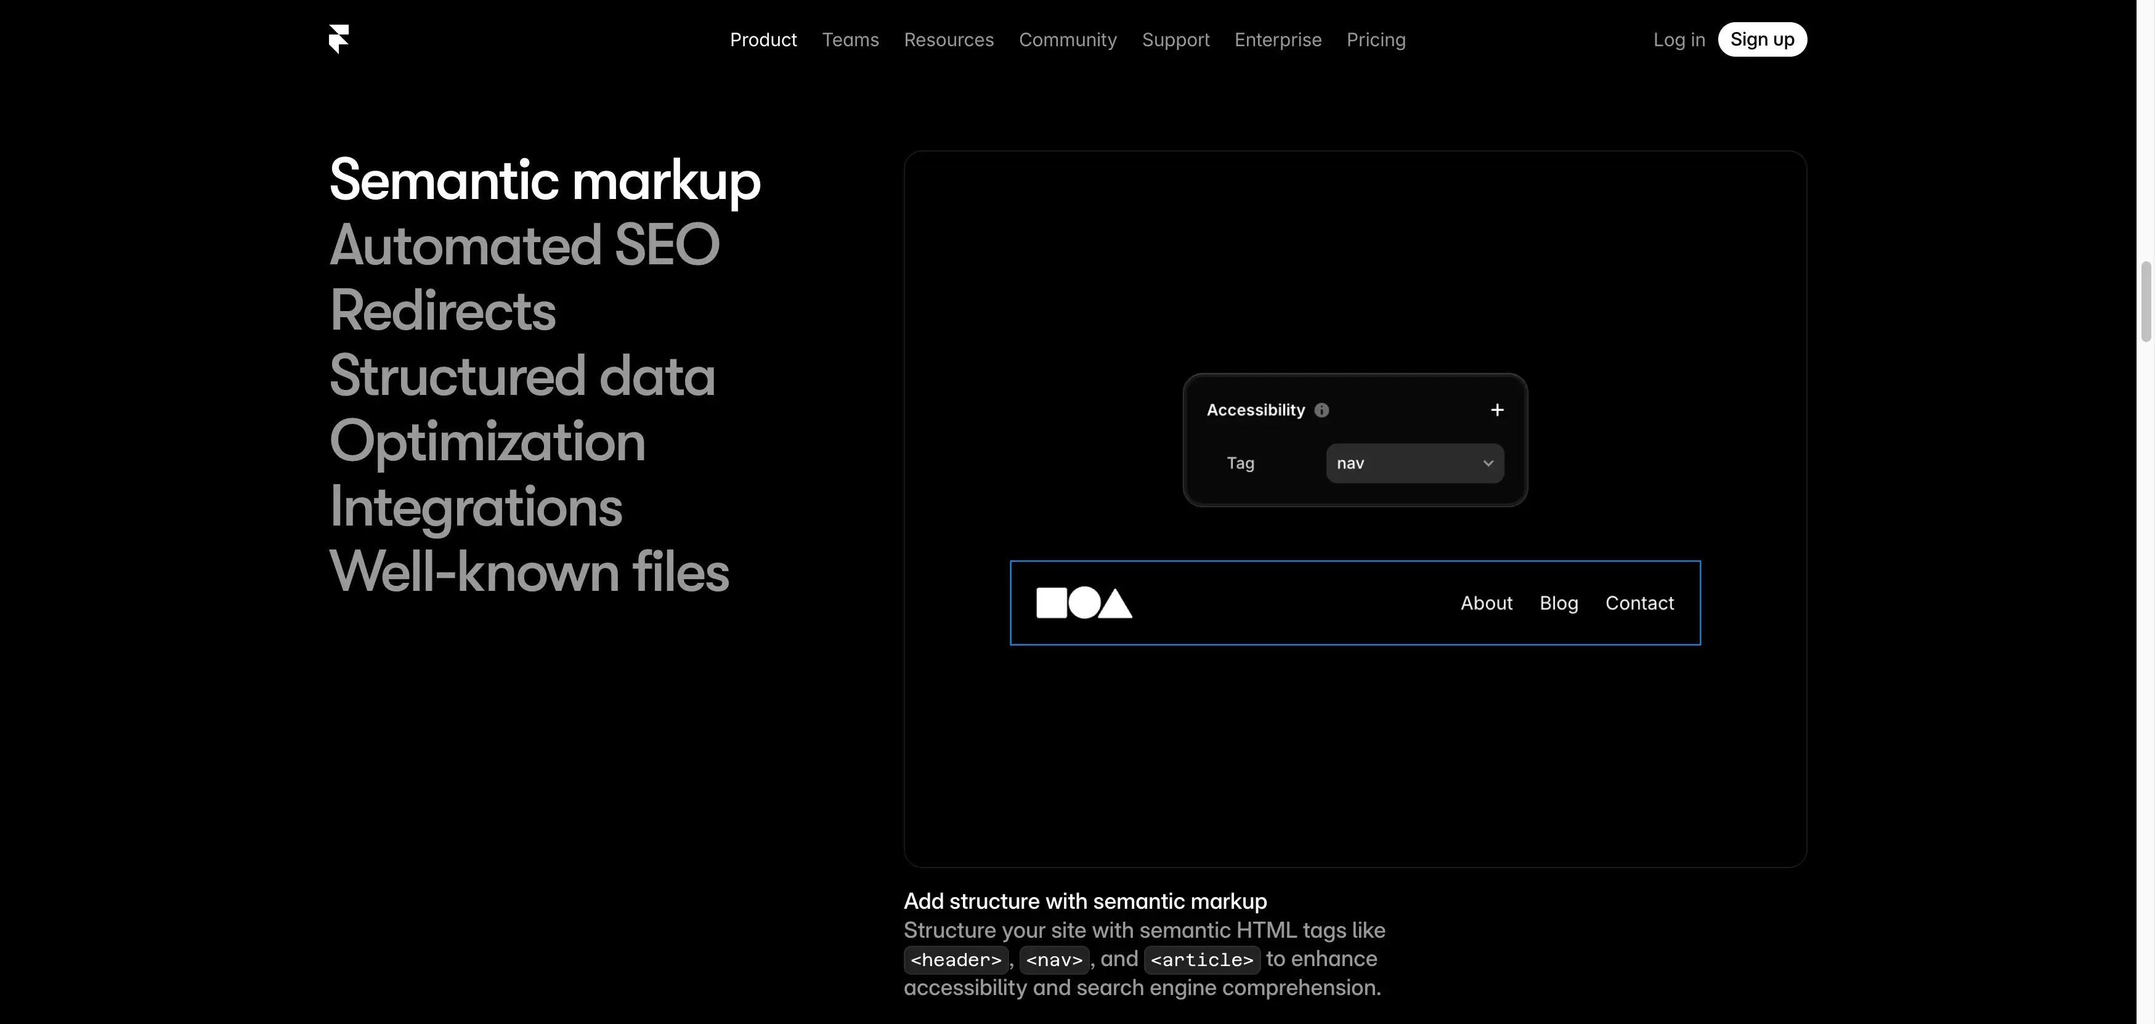Image resolution: width=2155 pixels, height=1024 pixels.
Task: Click the Blog link in the nav preview
Action: click(1559, 603)
